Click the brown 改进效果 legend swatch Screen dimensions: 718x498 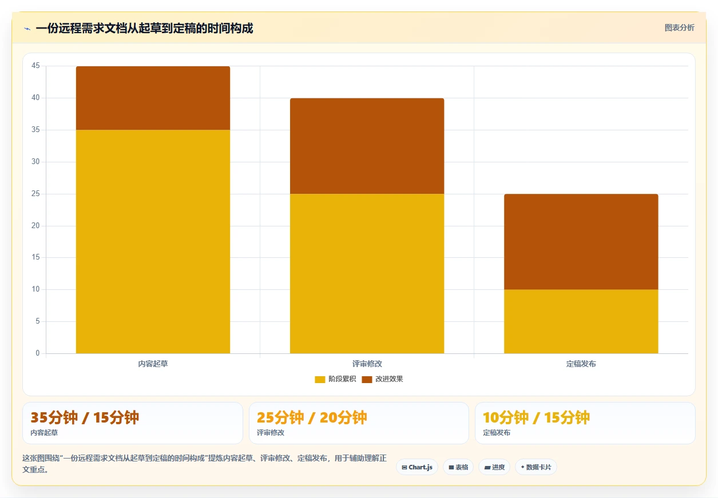click(367, 379)
